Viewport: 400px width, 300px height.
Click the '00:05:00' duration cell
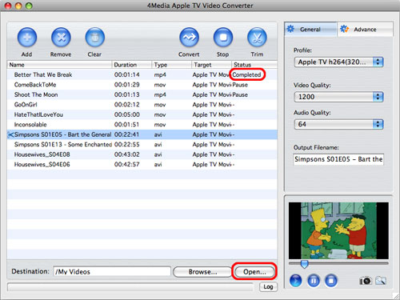tap(127, 114)
